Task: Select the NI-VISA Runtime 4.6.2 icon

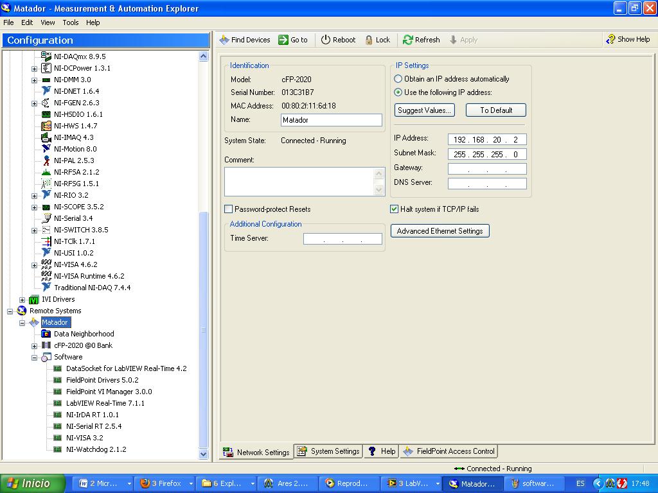Action: pyautogui.click(x=46, y=276)
